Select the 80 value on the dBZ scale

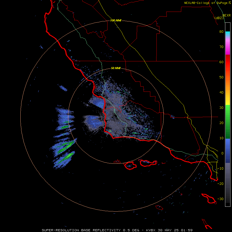[221, 32]
